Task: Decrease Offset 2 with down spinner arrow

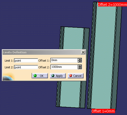Action: 80,68
